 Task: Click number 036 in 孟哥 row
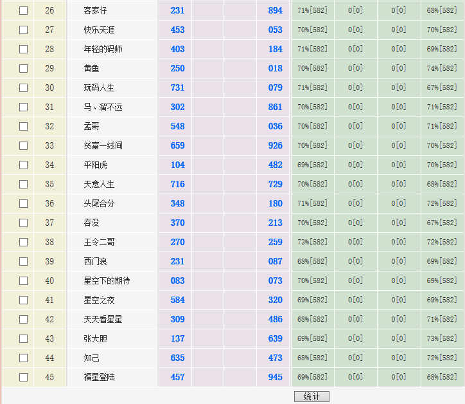275,127
